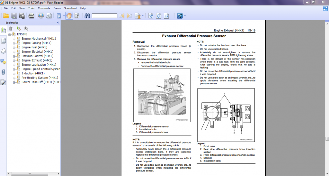Screen dimensions: 329x176
Task: Click the Print icon in toolbar
Action: [x=31, y=15]
